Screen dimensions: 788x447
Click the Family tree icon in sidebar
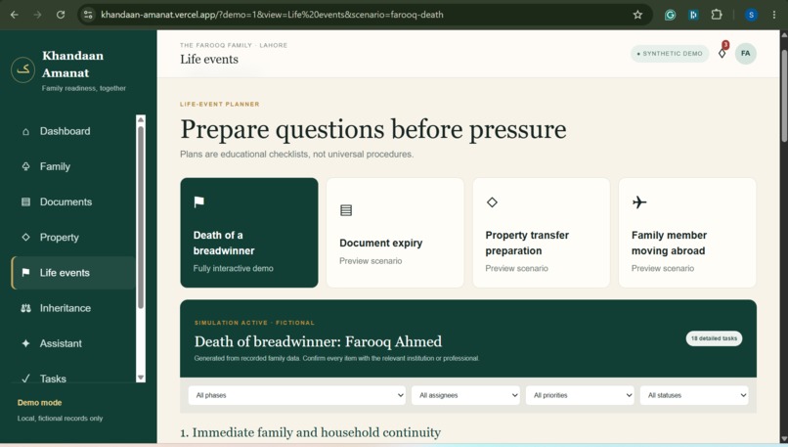(x=25, y=166)
